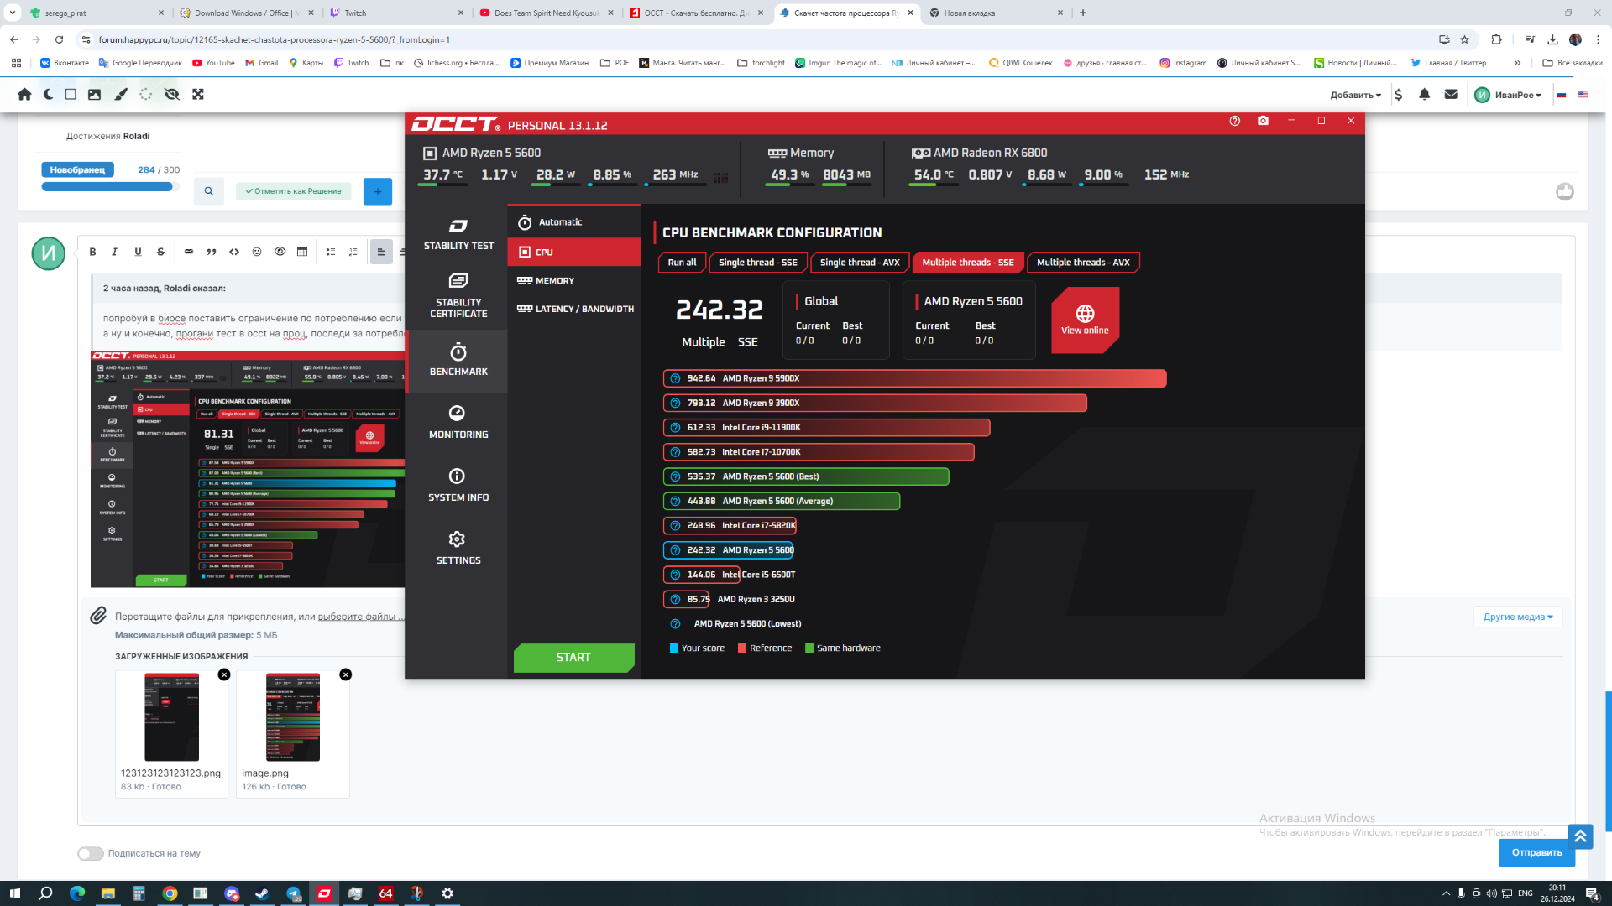Click forum image icon in top toolbar
1612x906 pixels.
click(94, 95)
